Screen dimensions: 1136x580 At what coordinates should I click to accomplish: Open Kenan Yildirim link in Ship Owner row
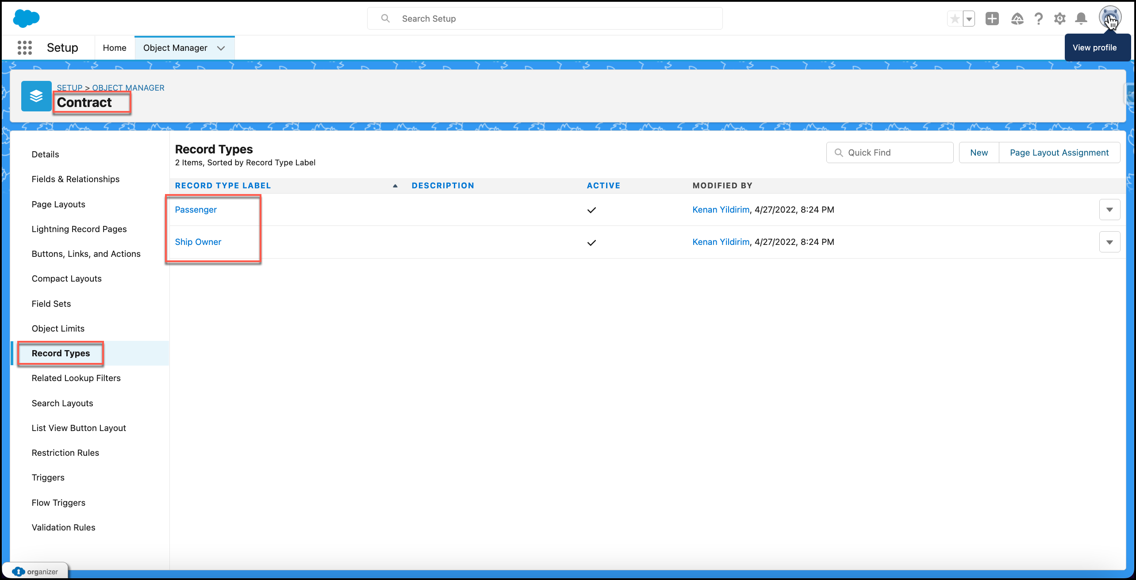pos(721,242)
